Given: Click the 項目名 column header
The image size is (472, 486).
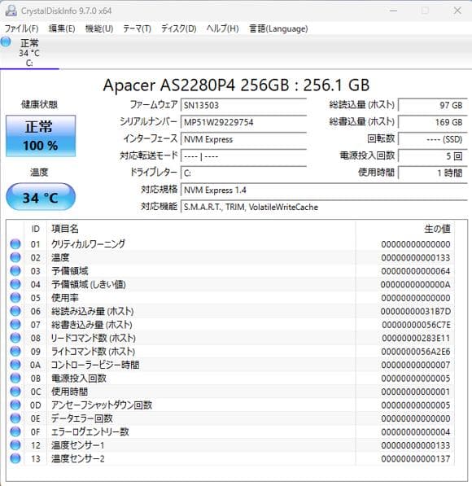Looking at the screenshot, I should tap(201, 229).
